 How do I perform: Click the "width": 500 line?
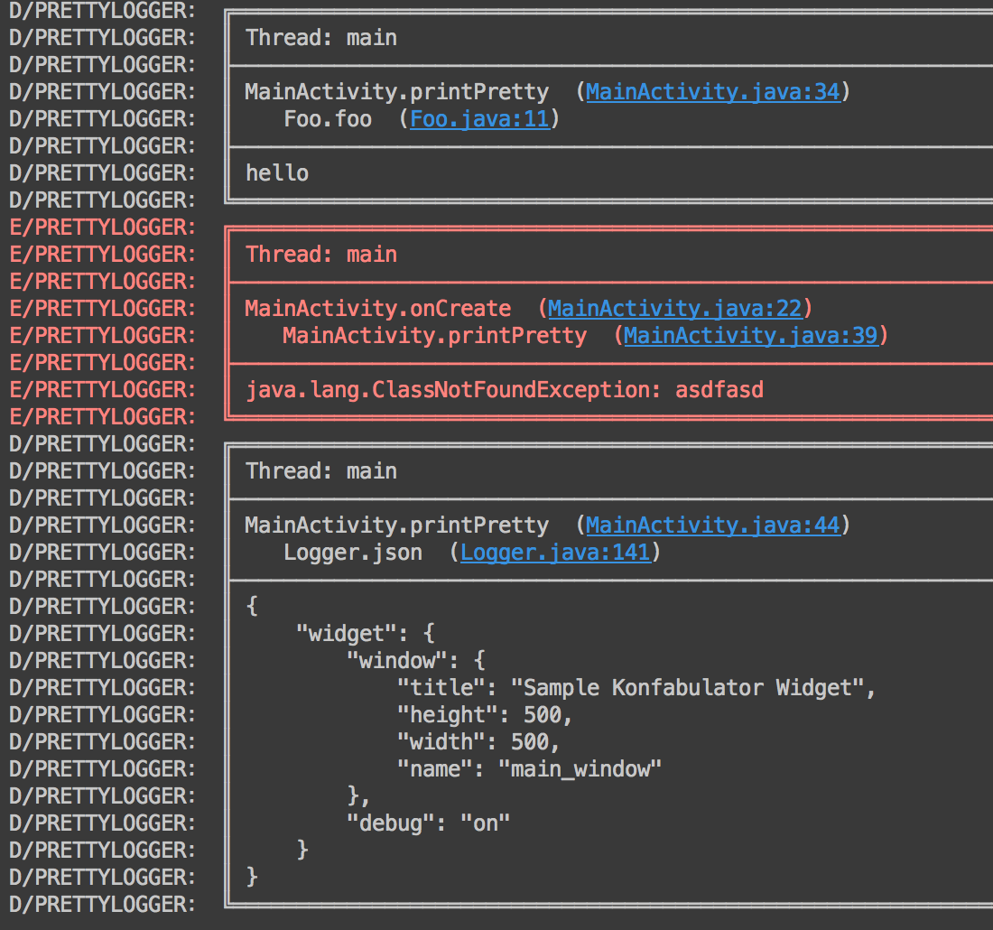(478, 742)
